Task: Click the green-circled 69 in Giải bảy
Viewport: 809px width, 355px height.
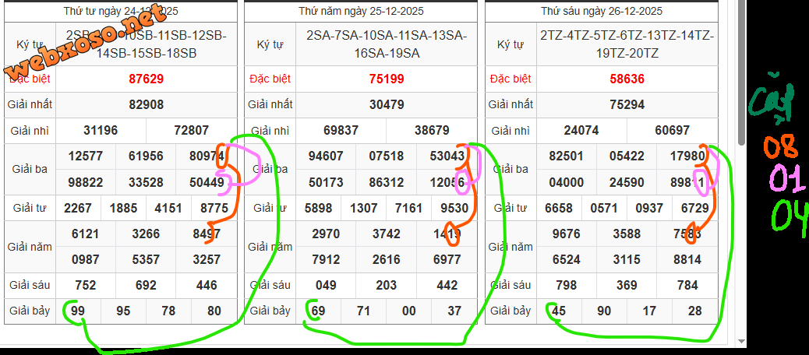Action: point(318,311)
